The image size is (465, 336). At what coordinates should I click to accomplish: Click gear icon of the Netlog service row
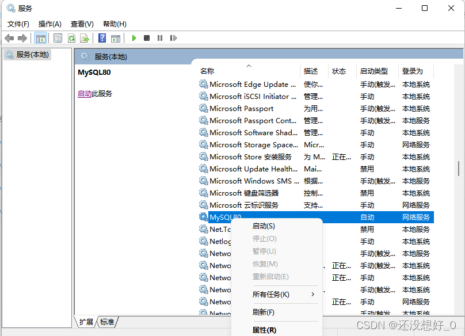tap(204, 242)
